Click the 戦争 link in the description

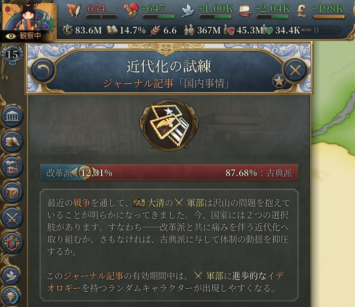click(82, 203)
